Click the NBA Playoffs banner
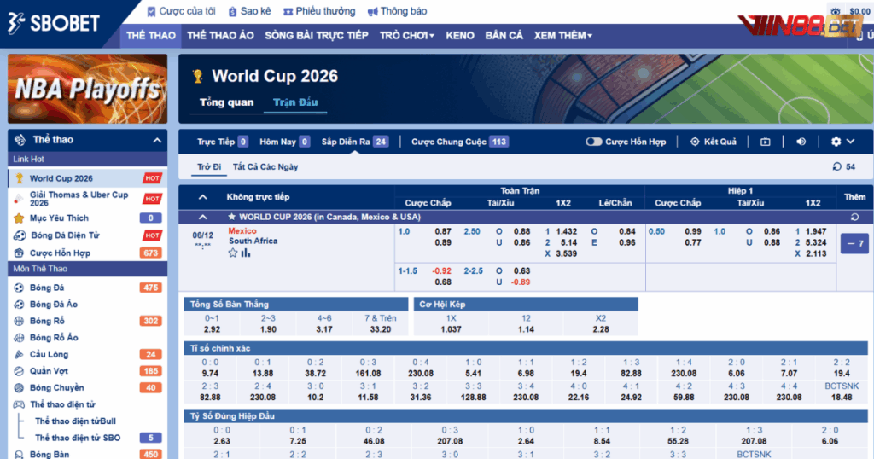Viewport: 874px width, 459px height. (88, 89)
